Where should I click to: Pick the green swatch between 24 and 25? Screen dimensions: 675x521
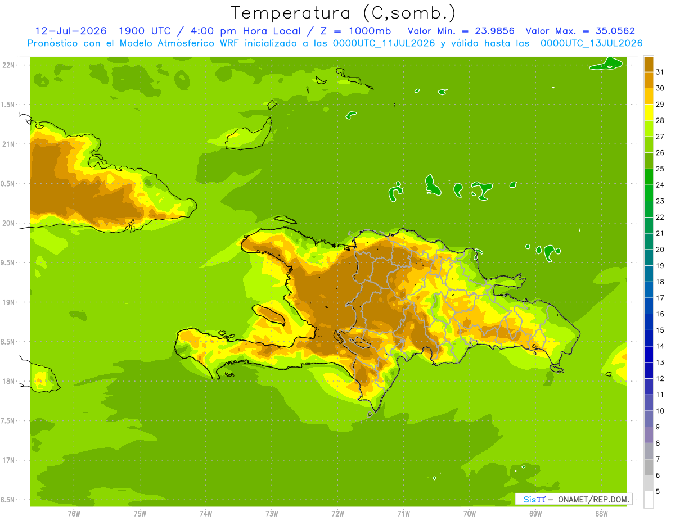(x=649, y=176)
